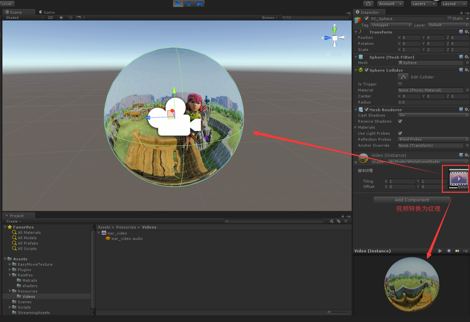Open the Cast Shadows dropdown
The height and width of the screenshot is (322, 470).
pos(433,115)
